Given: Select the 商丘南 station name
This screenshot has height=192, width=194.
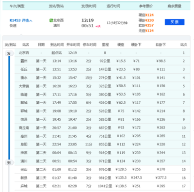Looking at the screenshot, I should [24, 128].
